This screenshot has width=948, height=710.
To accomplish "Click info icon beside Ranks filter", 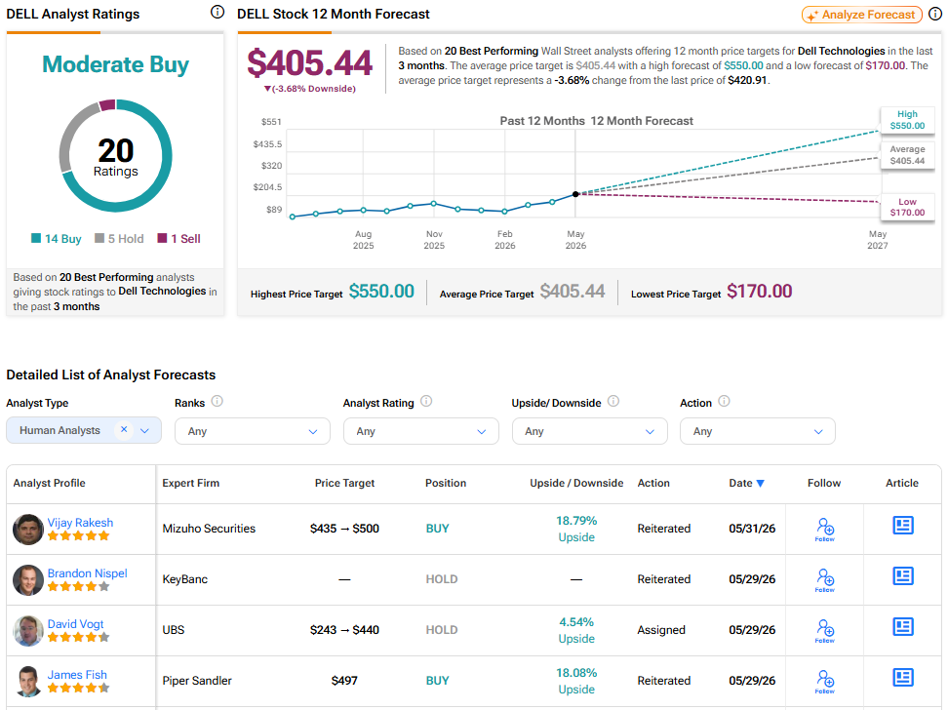I will [217, 401].
